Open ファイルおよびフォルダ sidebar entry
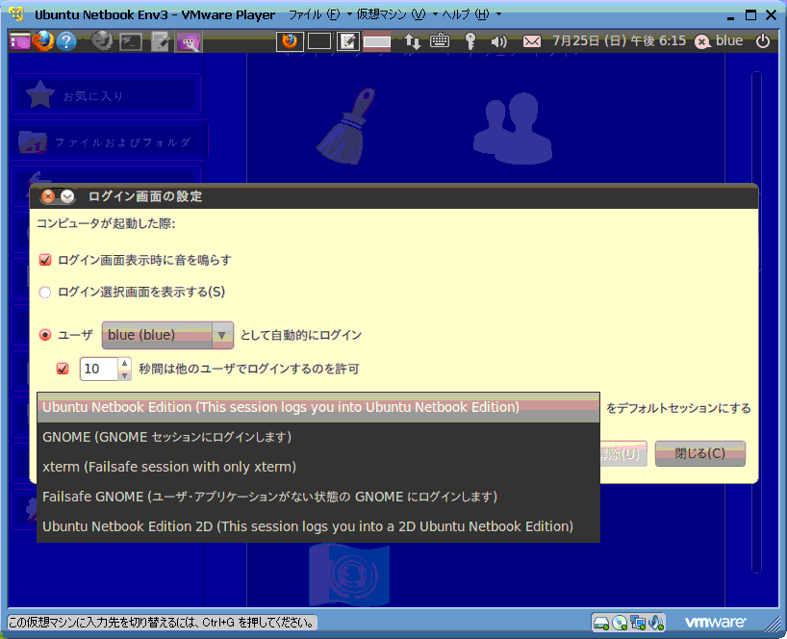 click(x=109, y=142)
